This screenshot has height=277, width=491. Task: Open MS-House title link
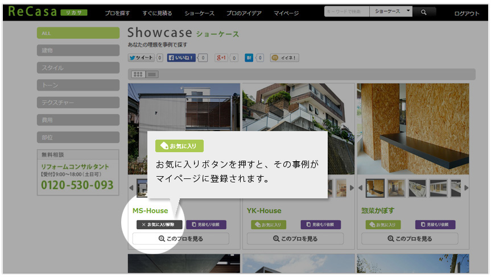click(150, 211)
